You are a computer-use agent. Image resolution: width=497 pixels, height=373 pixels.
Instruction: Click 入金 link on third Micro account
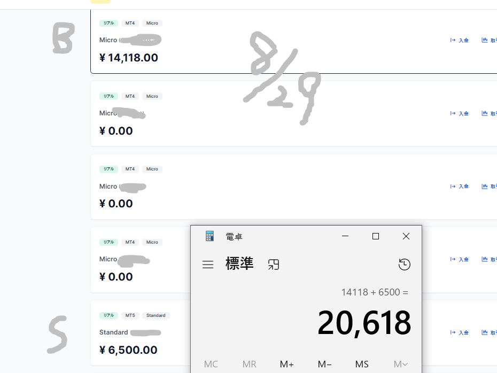click(x=464, y=187)
